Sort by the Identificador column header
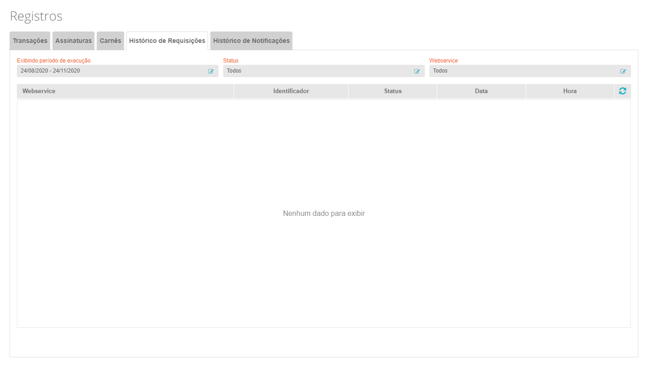 pos(291,91)
